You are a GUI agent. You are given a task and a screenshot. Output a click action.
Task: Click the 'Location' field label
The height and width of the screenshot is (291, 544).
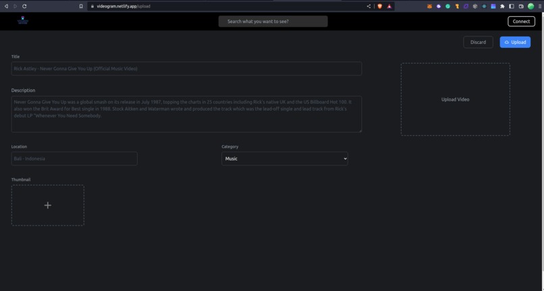tap(19, 147)
